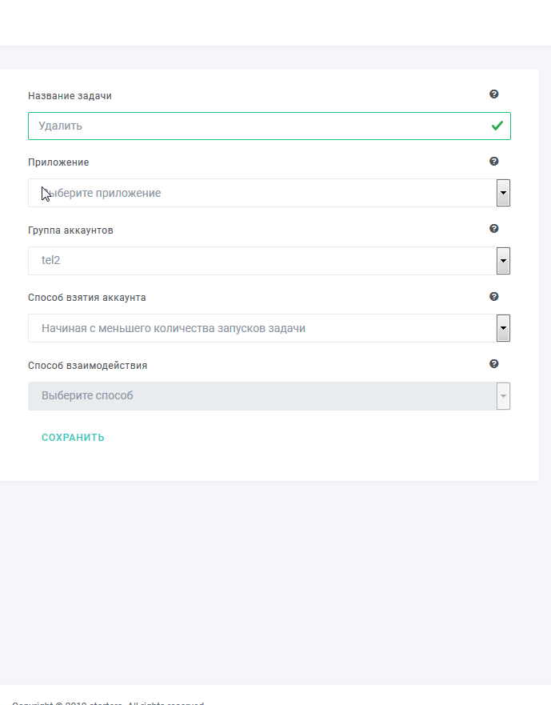Click green checkmark in task name field
The height and width of the screenshot is (705, 551).
[497, 126]
